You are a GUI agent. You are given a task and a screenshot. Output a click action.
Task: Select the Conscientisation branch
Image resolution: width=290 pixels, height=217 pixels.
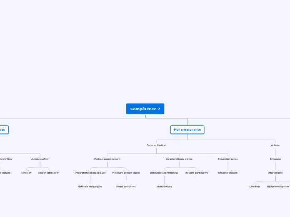coord(156,145)
